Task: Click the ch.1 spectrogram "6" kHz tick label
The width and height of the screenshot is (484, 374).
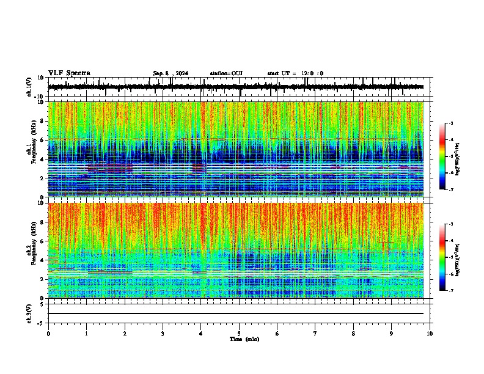Action: point(43,141)
